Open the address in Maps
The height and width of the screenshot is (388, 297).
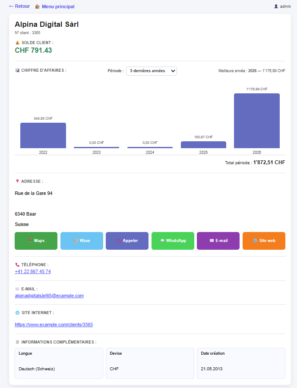(36, 241)
